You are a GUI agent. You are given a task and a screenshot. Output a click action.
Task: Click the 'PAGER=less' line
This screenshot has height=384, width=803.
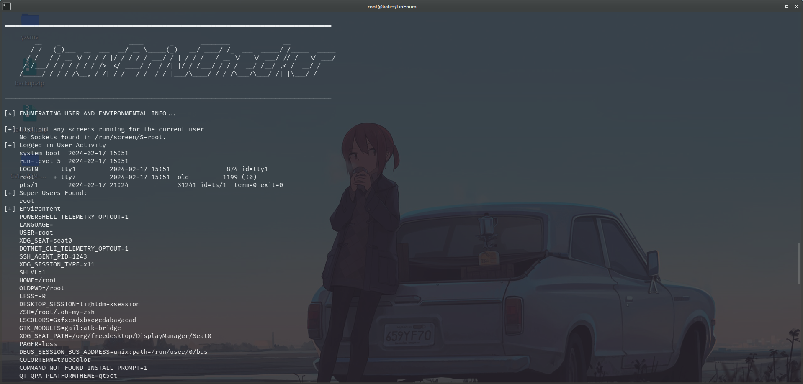(38, 344)
